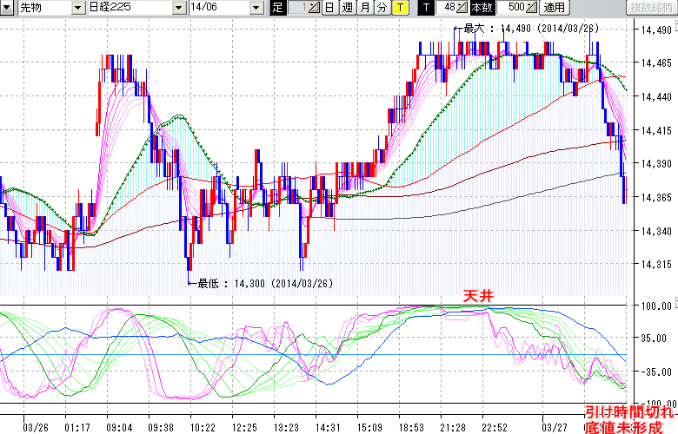Click the 09:04 time axis label

point(119,427)
